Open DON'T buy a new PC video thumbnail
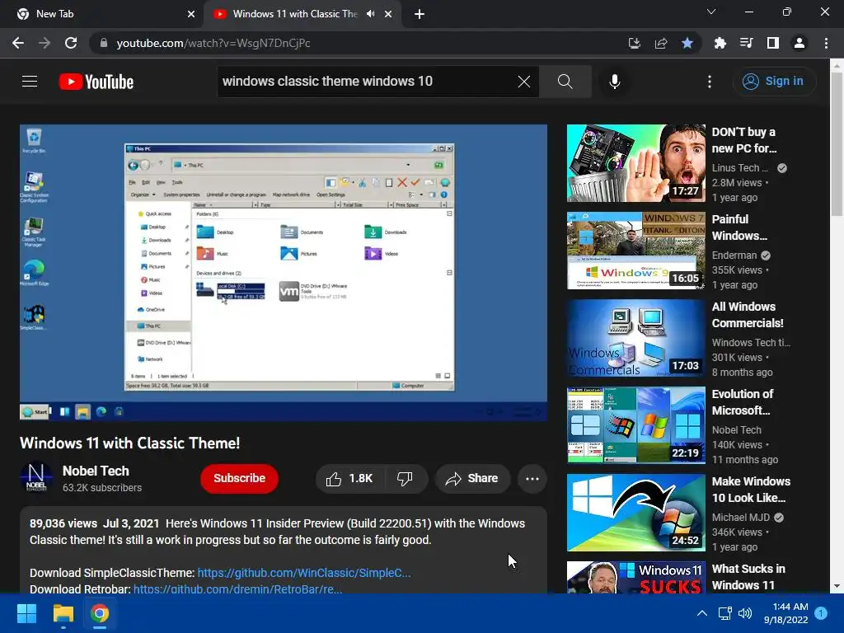The width and height of the screenshot is (844, 633). (x=635, y=163)
